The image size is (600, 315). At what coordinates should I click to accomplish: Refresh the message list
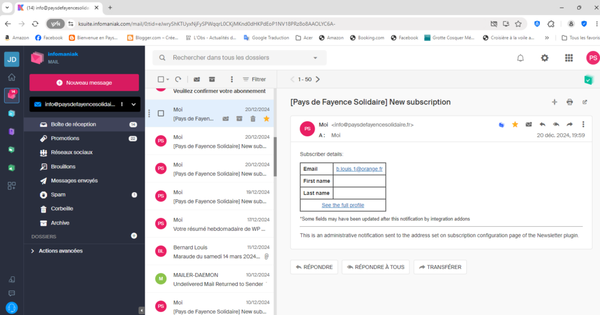pos(178,79)
